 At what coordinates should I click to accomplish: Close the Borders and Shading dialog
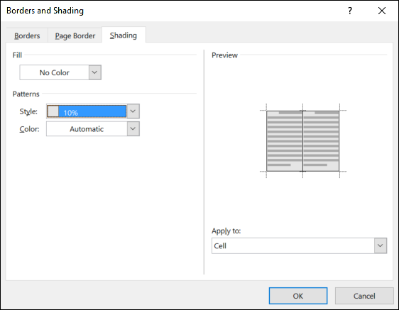tap(382, 11)
